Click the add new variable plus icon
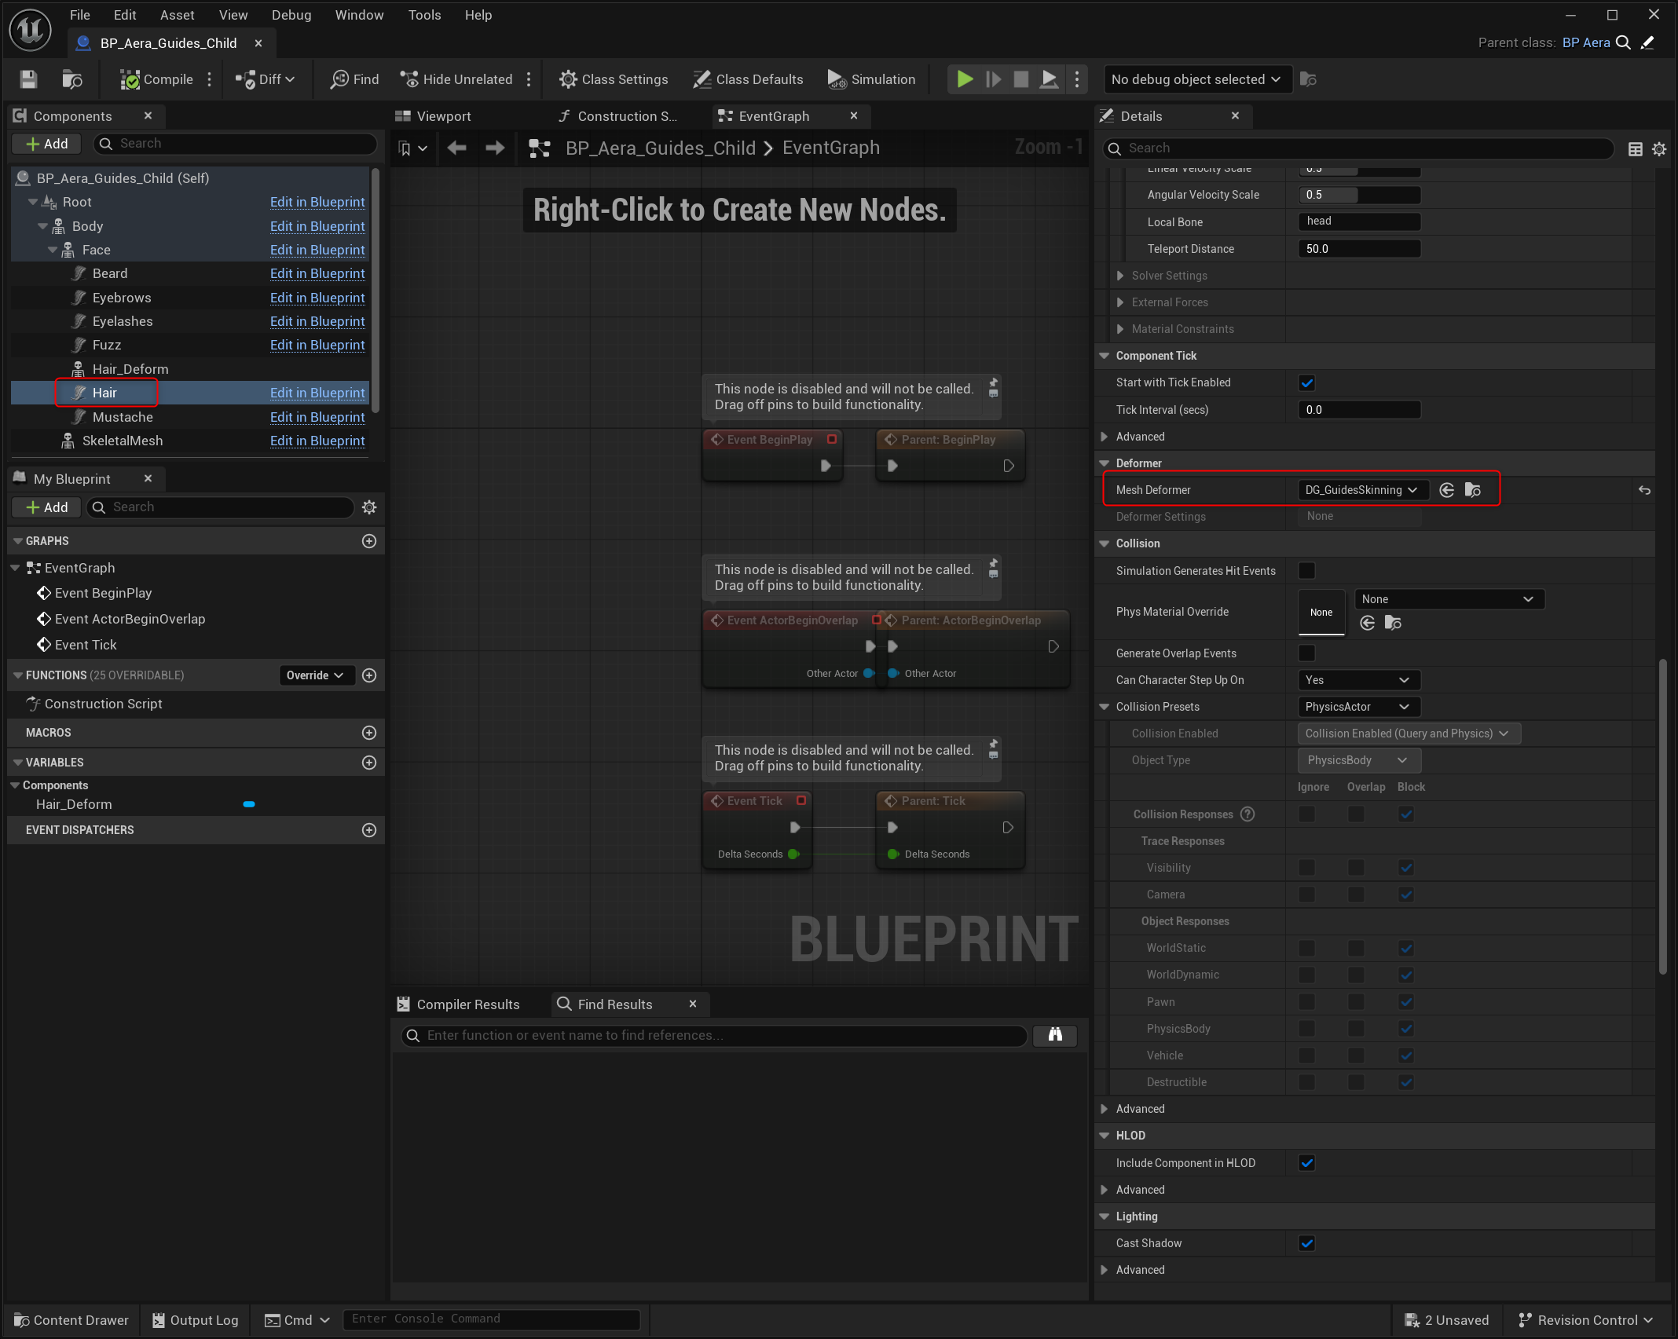1678x1339 pixels. 369,763
